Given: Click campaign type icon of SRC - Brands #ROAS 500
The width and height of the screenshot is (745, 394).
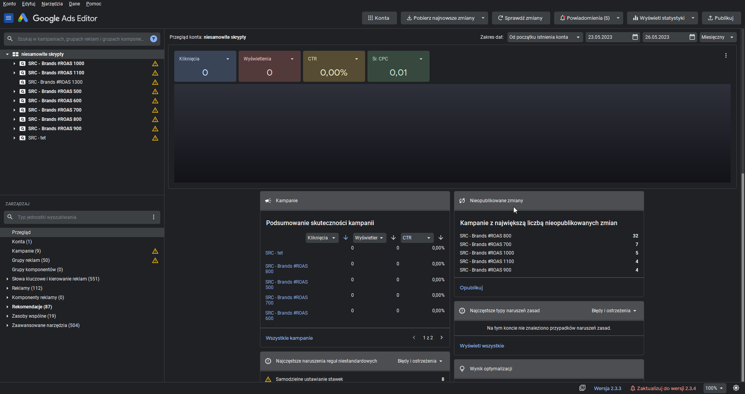Looking at the screenshot, I should pos(23,91).
